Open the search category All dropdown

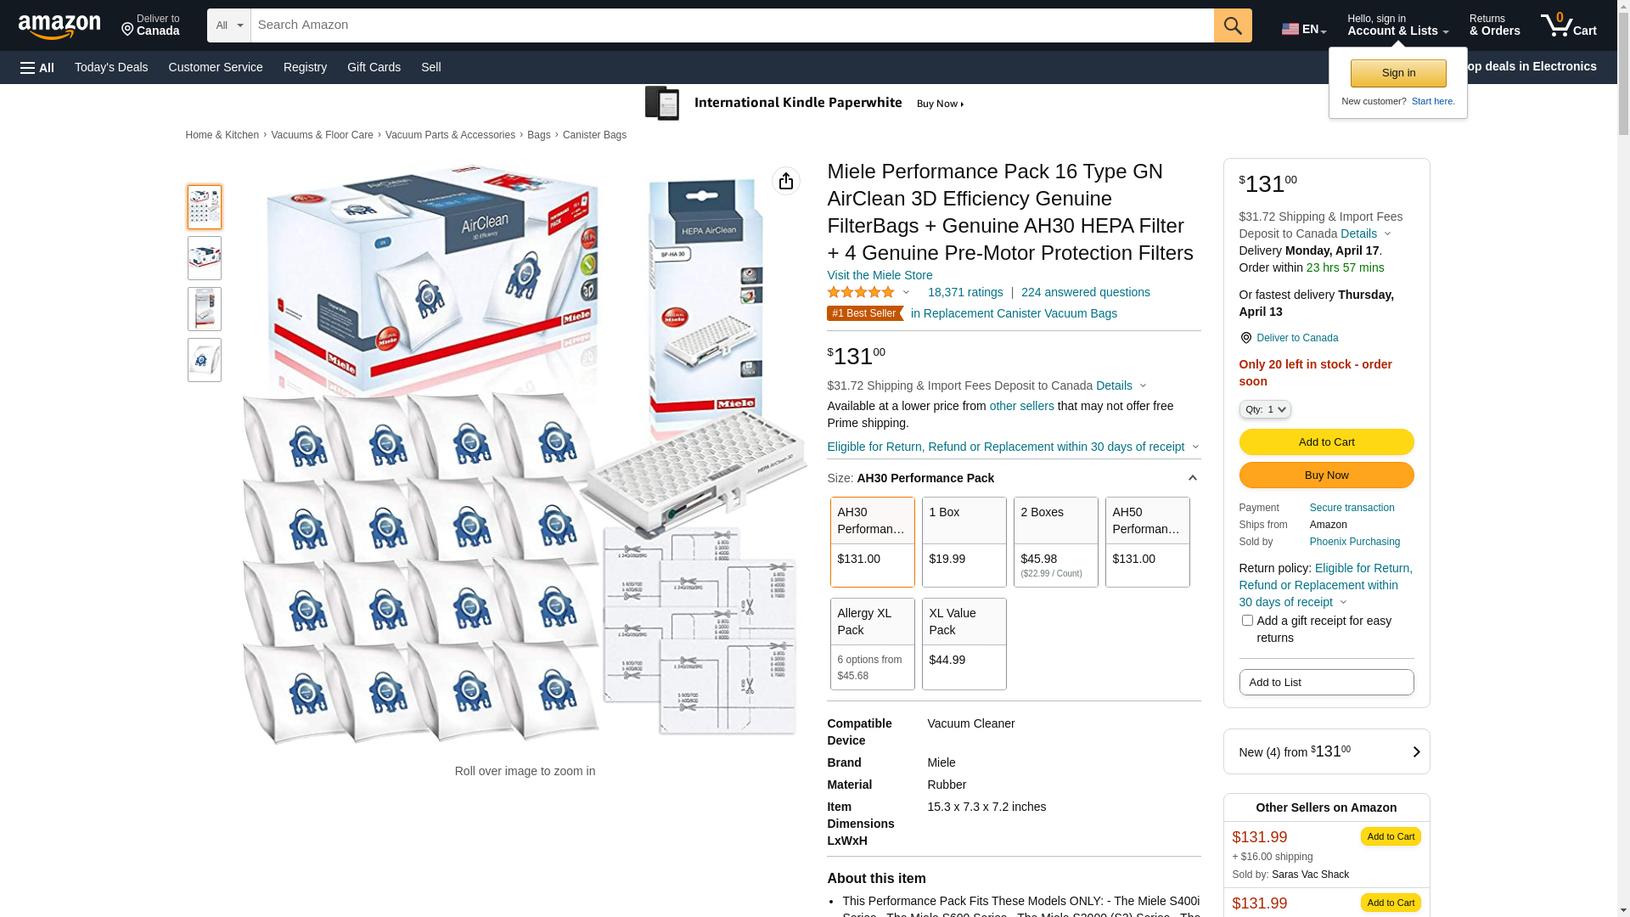(x=229, y=25)
